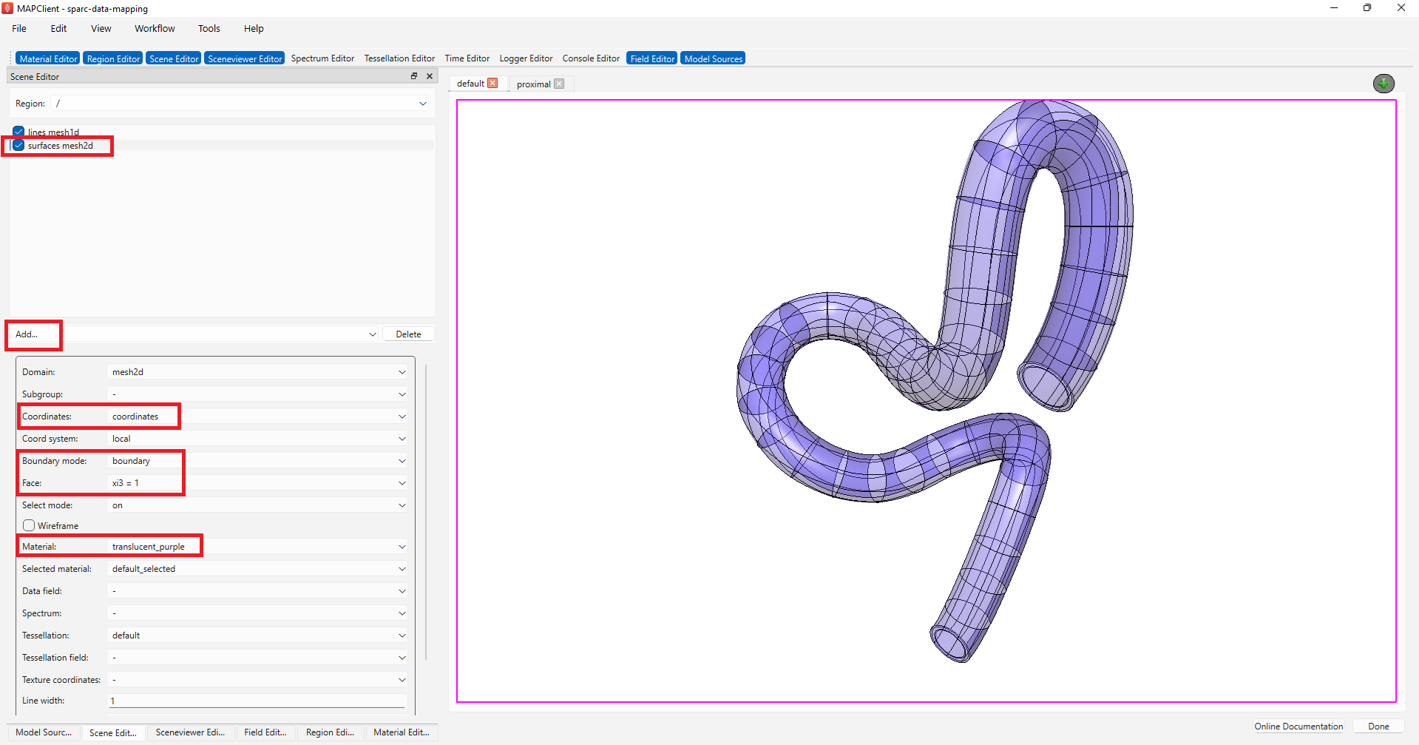The width and height of the screenshot is (1419, 745).
Task: Switch to Material Editor bottom tab
Action: point(402,732)
